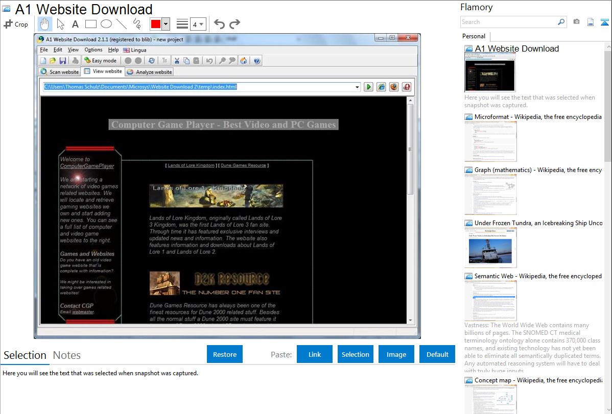
Task: Pick the text annotation tool A
Action: [x=75, y=24]
